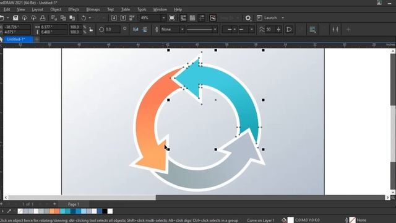
Task: Open the Layout menu
Action: pos(37,9)
